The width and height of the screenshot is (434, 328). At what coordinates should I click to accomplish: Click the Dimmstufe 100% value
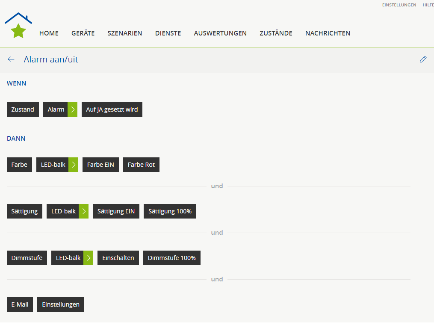tap(171, 258)
